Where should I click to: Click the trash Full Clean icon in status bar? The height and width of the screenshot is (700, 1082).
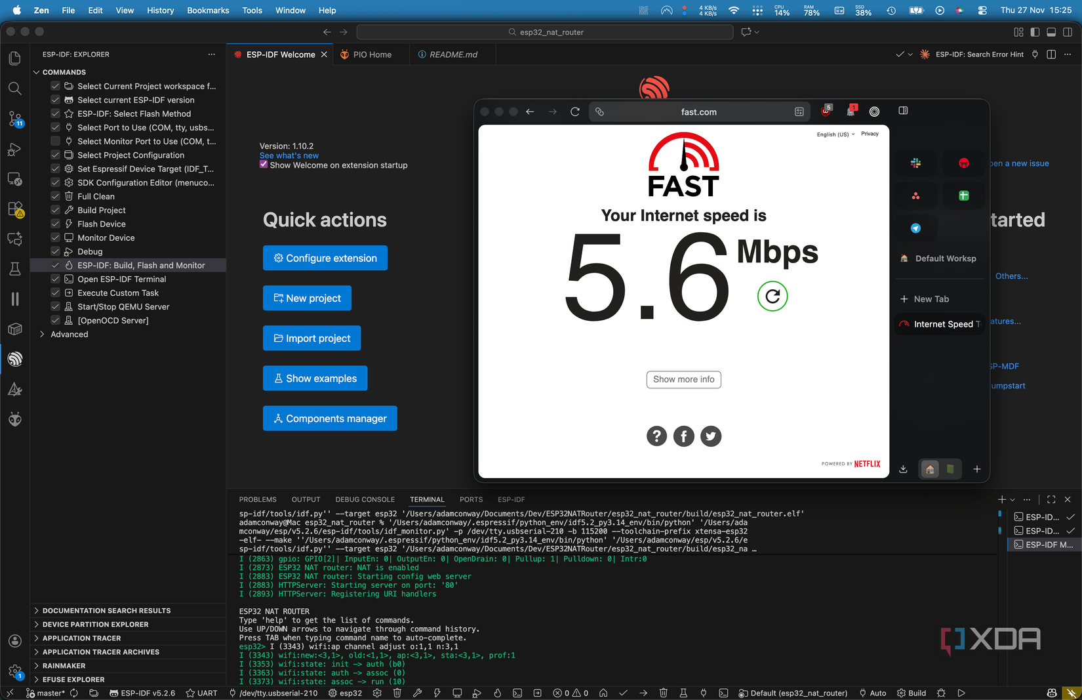click(397, 693)
